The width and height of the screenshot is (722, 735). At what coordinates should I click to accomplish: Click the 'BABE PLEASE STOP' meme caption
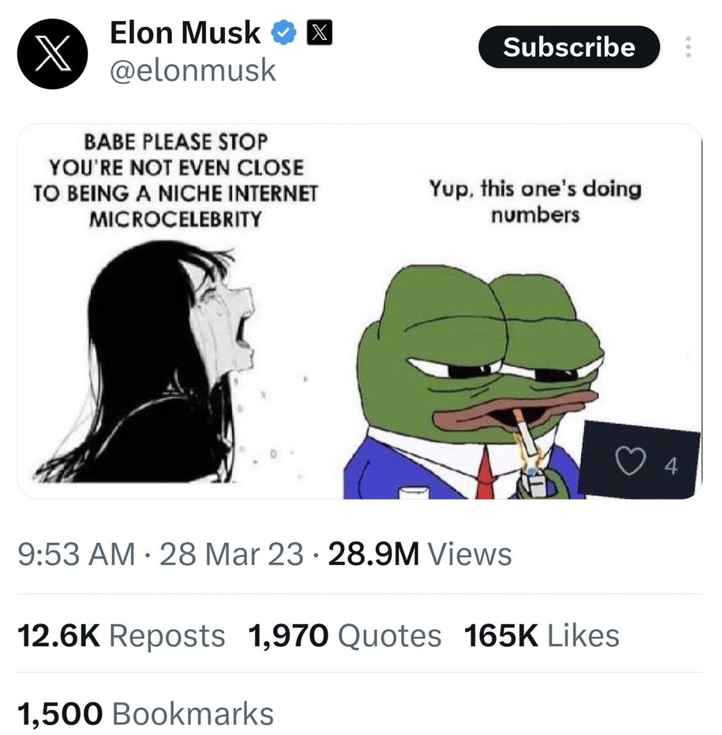(176, 180)
